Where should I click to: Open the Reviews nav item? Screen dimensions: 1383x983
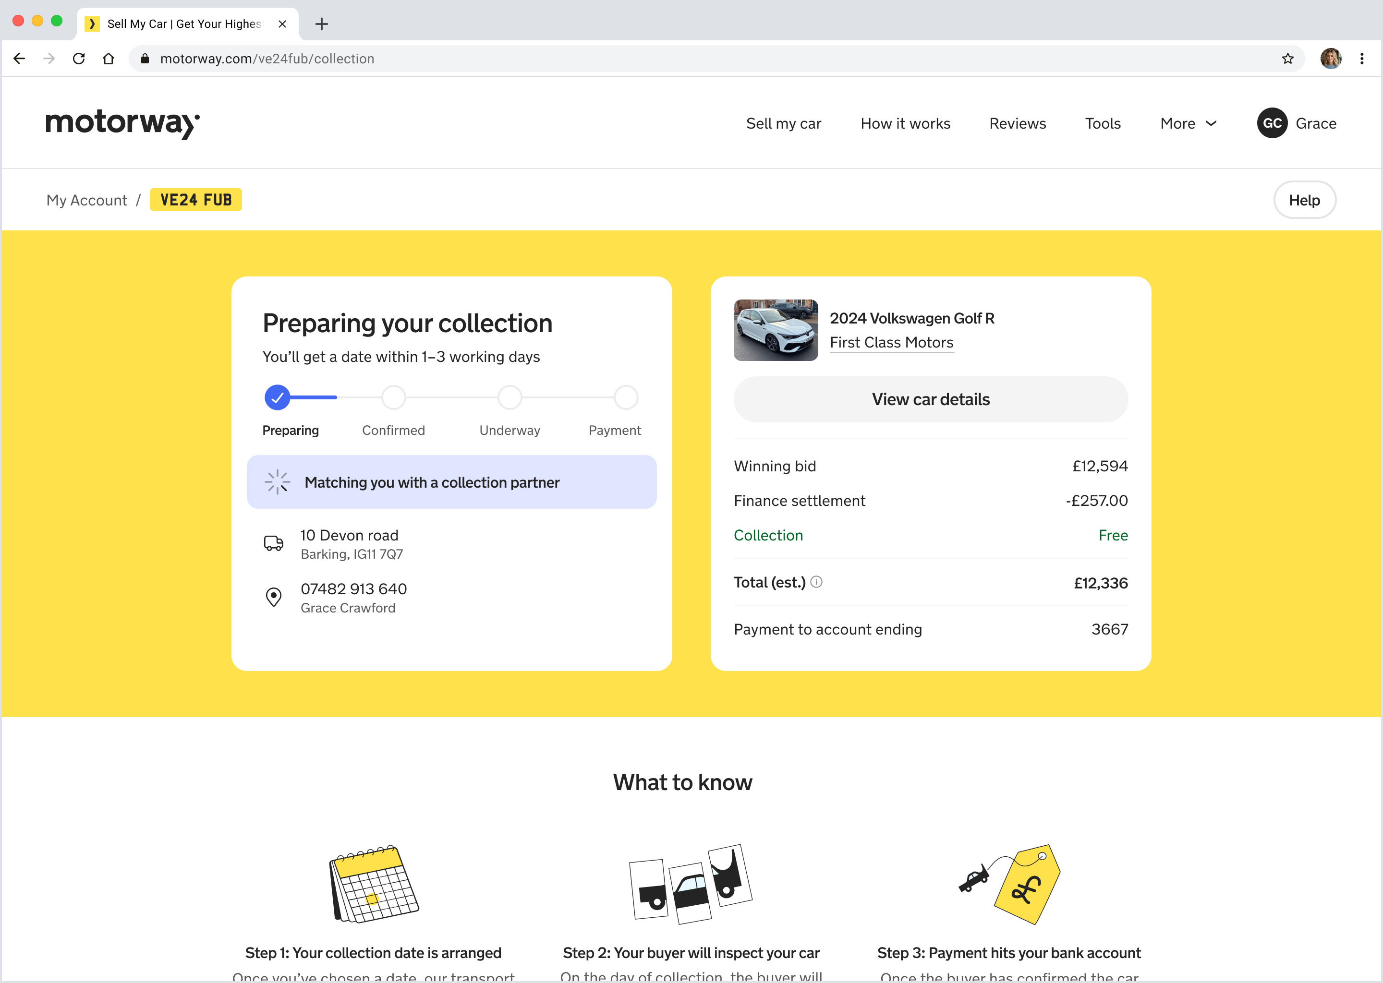click(1017, 123)
